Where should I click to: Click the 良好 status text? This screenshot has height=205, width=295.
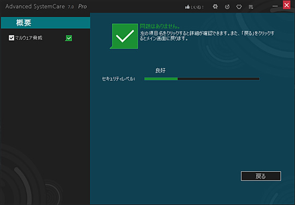tap(161, 70)
